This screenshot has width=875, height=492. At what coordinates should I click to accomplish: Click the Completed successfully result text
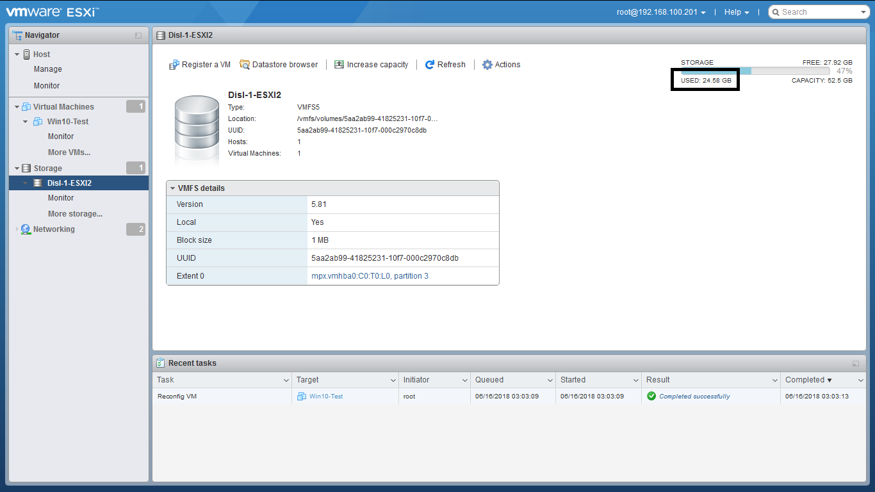[694, 397]
